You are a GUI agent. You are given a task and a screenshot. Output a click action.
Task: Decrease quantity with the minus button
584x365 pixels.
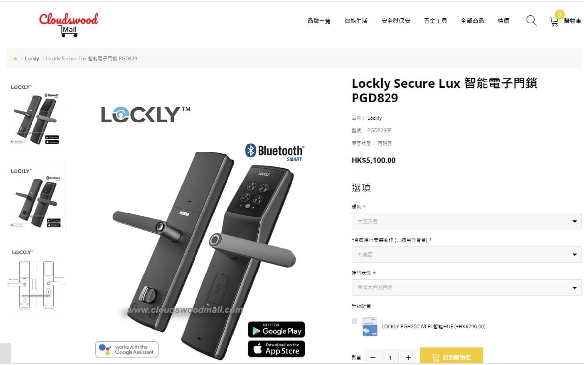(x=373, y=357)
